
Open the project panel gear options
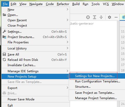pyautogui.click(x=110, y=17)
